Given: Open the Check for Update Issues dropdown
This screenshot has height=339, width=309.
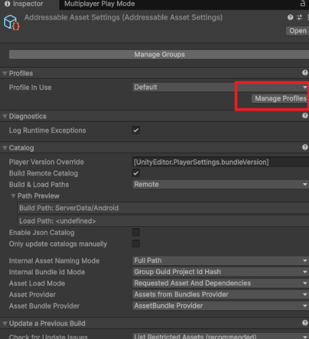Looking at the screenshot, I should tap(220, 336).
